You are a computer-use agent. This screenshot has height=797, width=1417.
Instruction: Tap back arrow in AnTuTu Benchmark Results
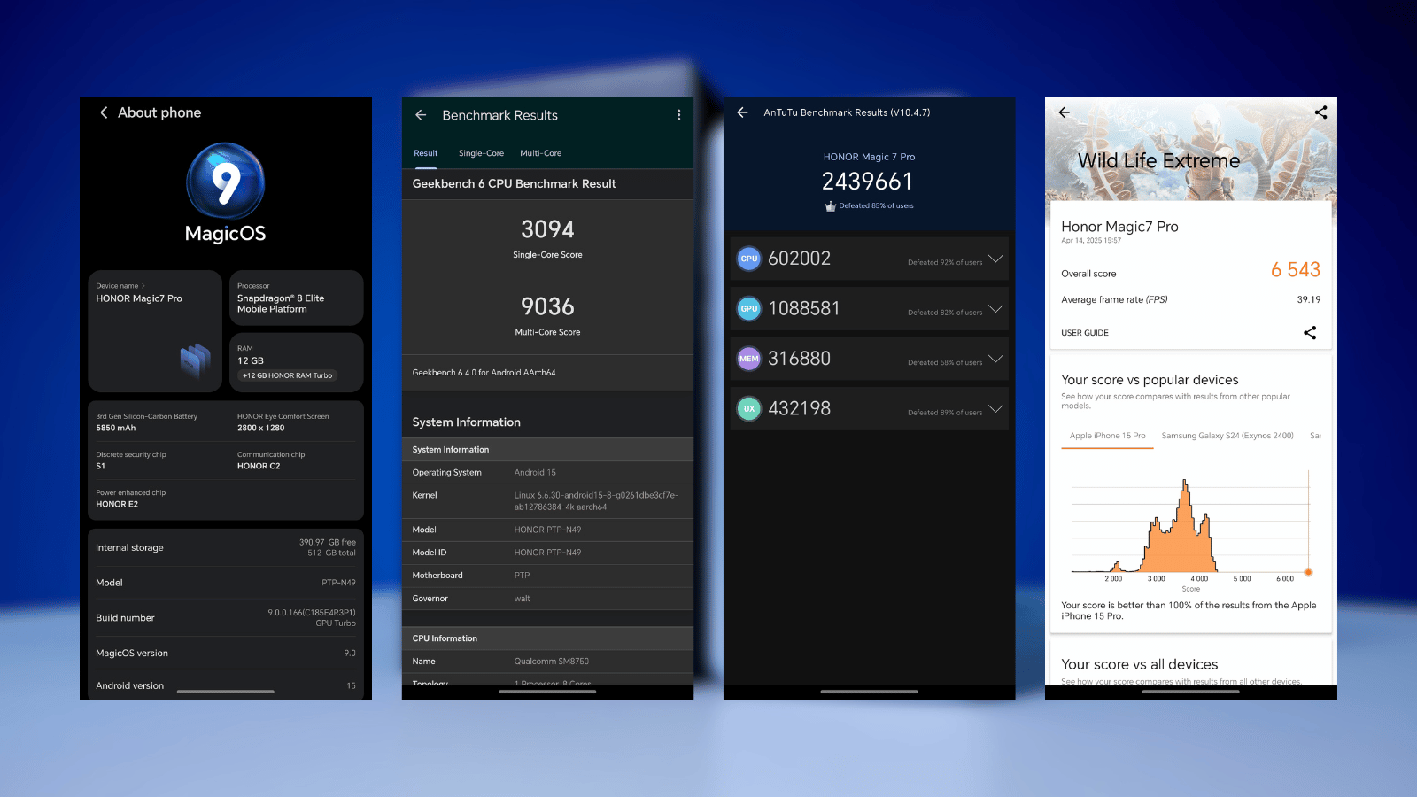742,112
